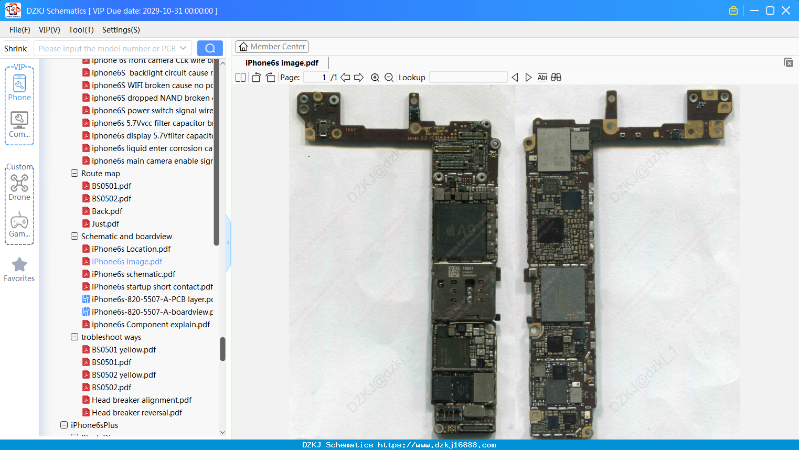This screenshot has height=450, width=799.
Task: Open Just.pdf
Action: [x=101, y=224]
